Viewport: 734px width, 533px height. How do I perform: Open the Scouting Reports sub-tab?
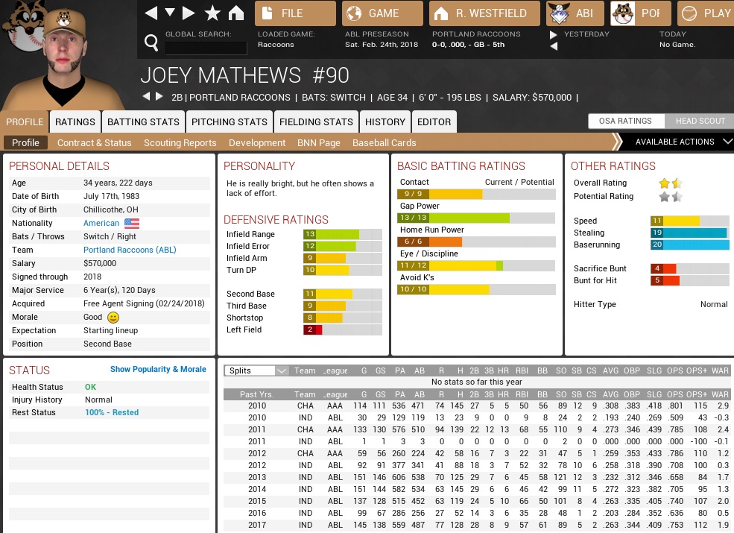click(x=180, y=142)
